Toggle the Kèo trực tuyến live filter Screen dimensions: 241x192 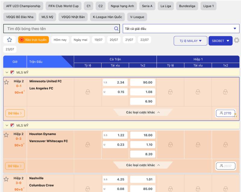[33, 40]
